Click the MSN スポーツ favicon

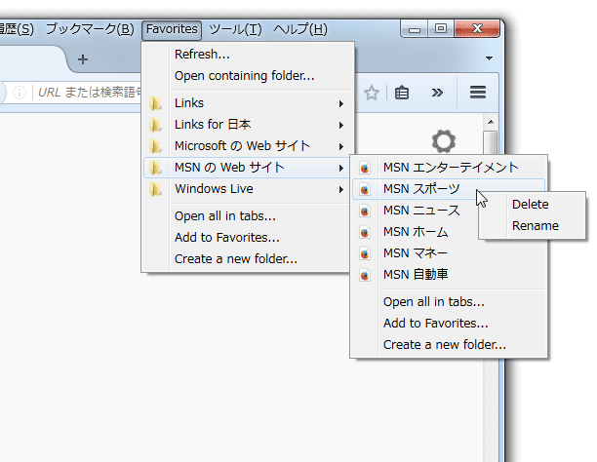(x=365, y=189)
